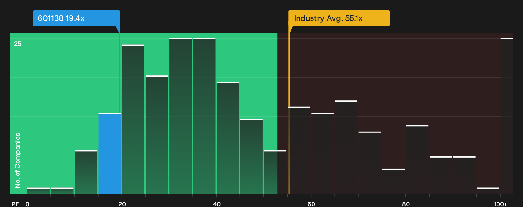
Task: Select the histogram bar for PE 10-15
Action: click(86, 172)
